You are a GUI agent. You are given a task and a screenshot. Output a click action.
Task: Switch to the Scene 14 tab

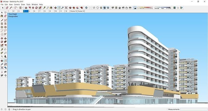(x=81, y=11)
